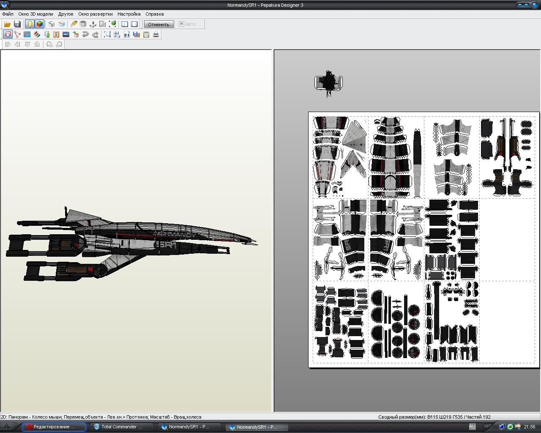Image resolution: width=541 pixels, height=433 pixels.
Task: Click the Сводный размер status bar text
Action: point(434,417)
